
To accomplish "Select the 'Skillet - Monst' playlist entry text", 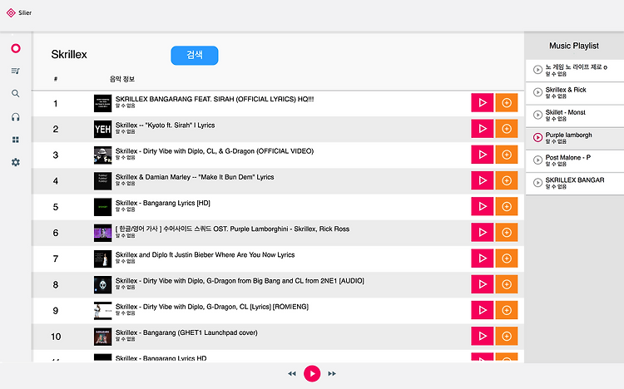I will (x=565, y=112).
